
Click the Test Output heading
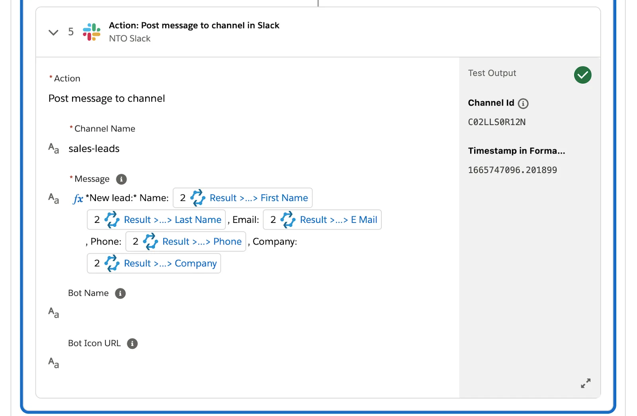point(492,73)
